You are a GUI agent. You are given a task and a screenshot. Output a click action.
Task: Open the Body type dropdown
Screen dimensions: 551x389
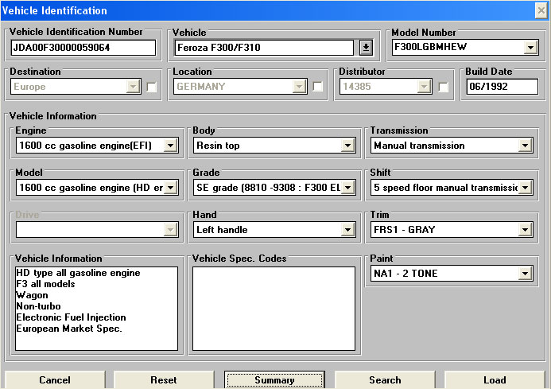pos(347,146)
